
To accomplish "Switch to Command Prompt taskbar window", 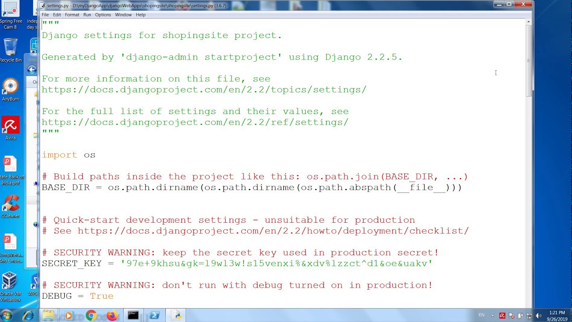I will click(133, 316).
